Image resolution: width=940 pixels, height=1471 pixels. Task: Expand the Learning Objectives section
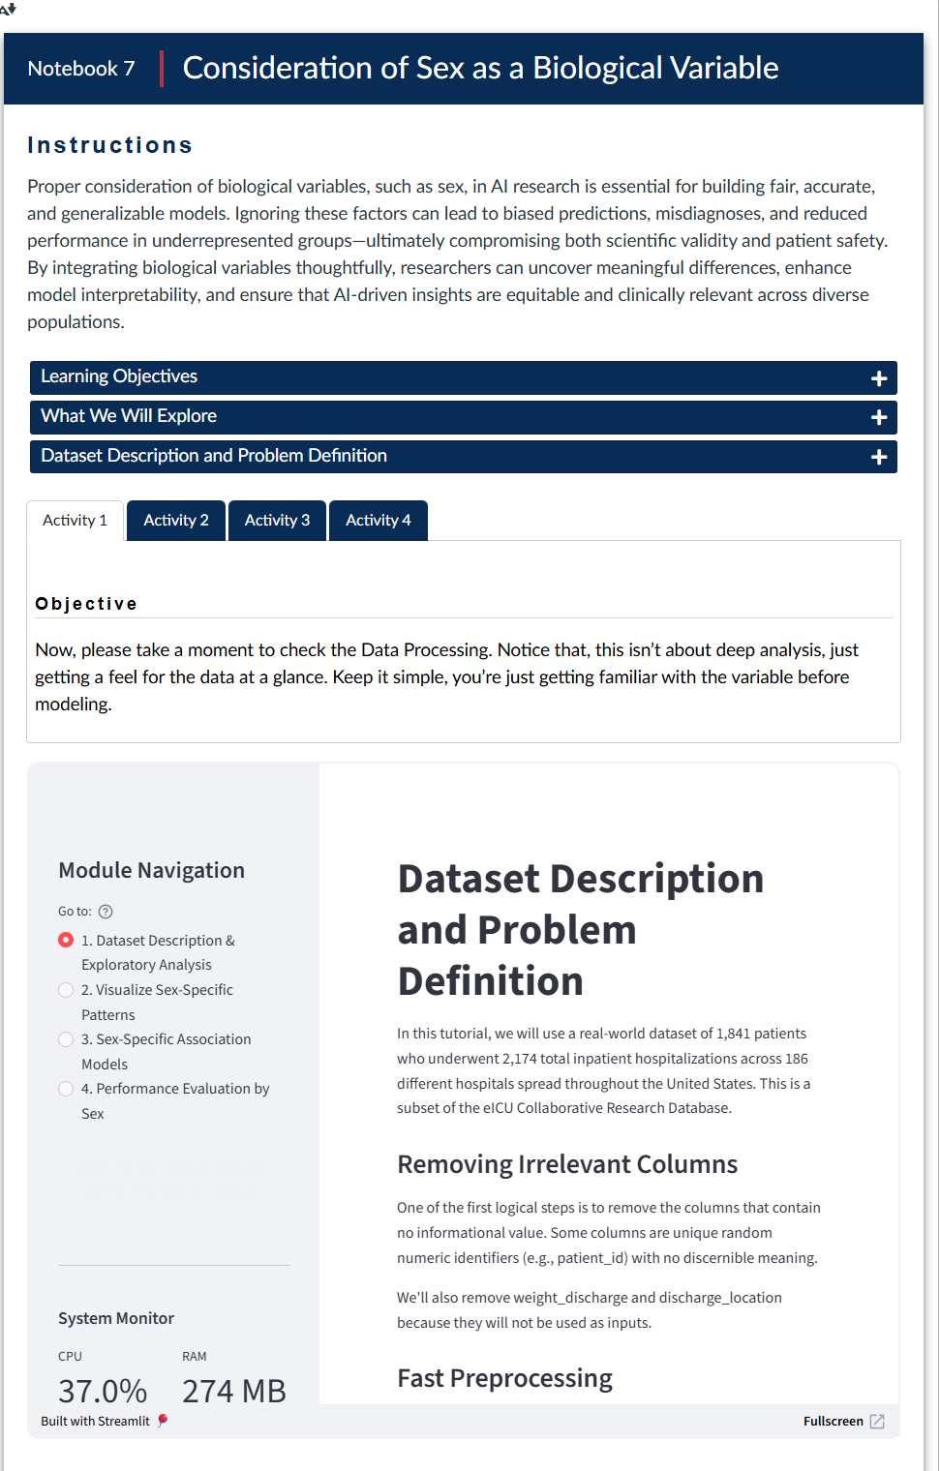[464, 377]
